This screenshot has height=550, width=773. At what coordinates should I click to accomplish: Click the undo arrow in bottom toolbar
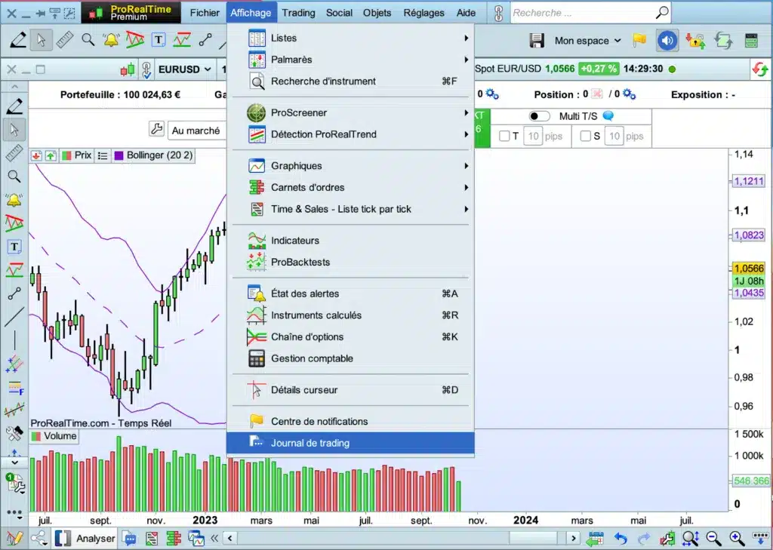click(621, 538)
